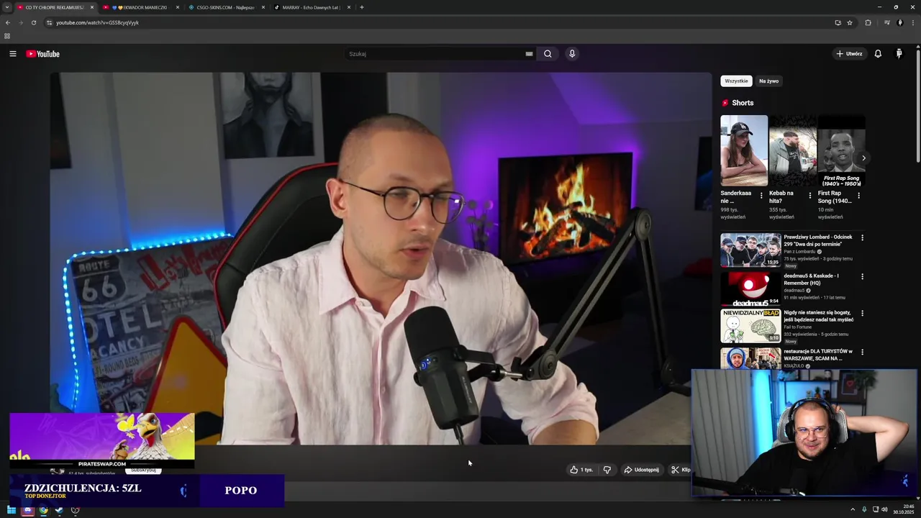Image resolution: width=921 pixels, height=518 pixels.
Task: Open the Windows Start menu
Action: (12, 510)
